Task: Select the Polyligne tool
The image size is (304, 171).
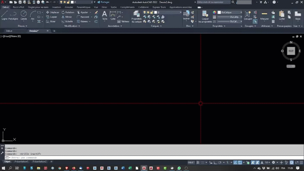Action: click(13, 16)
